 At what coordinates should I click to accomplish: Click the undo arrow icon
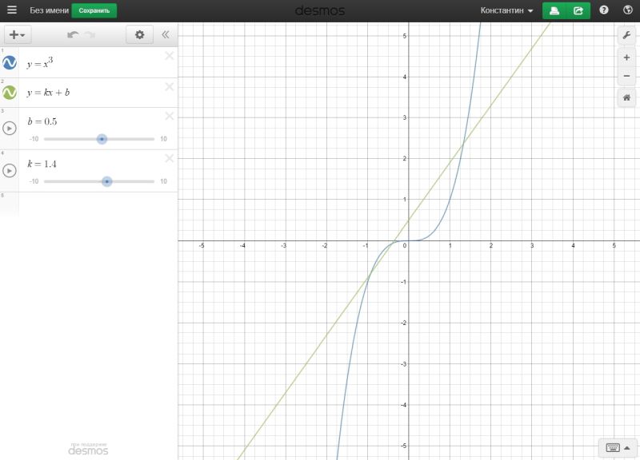click(x=73, y=34)
